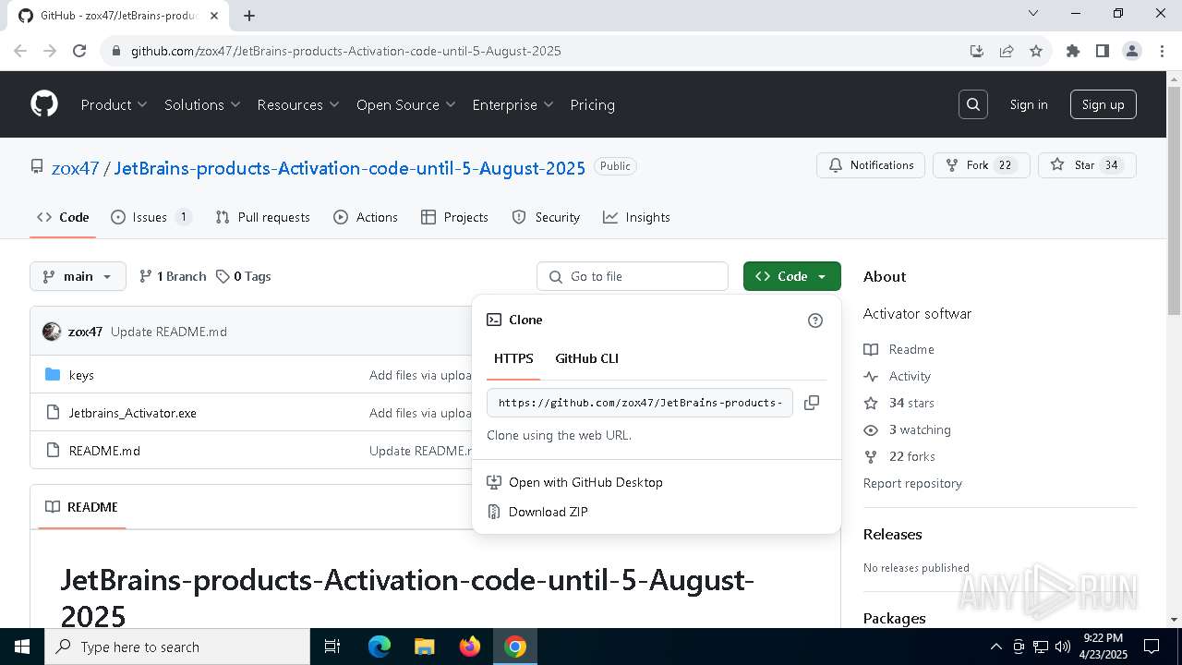
Task: Open Firefox from the taskbar
Action: [x=470, y=647]
